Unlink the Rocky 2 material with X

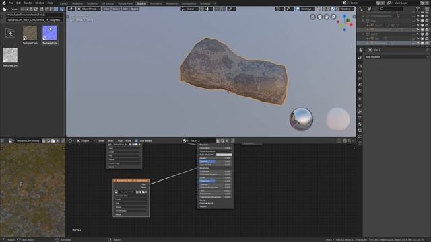(227, 140)
